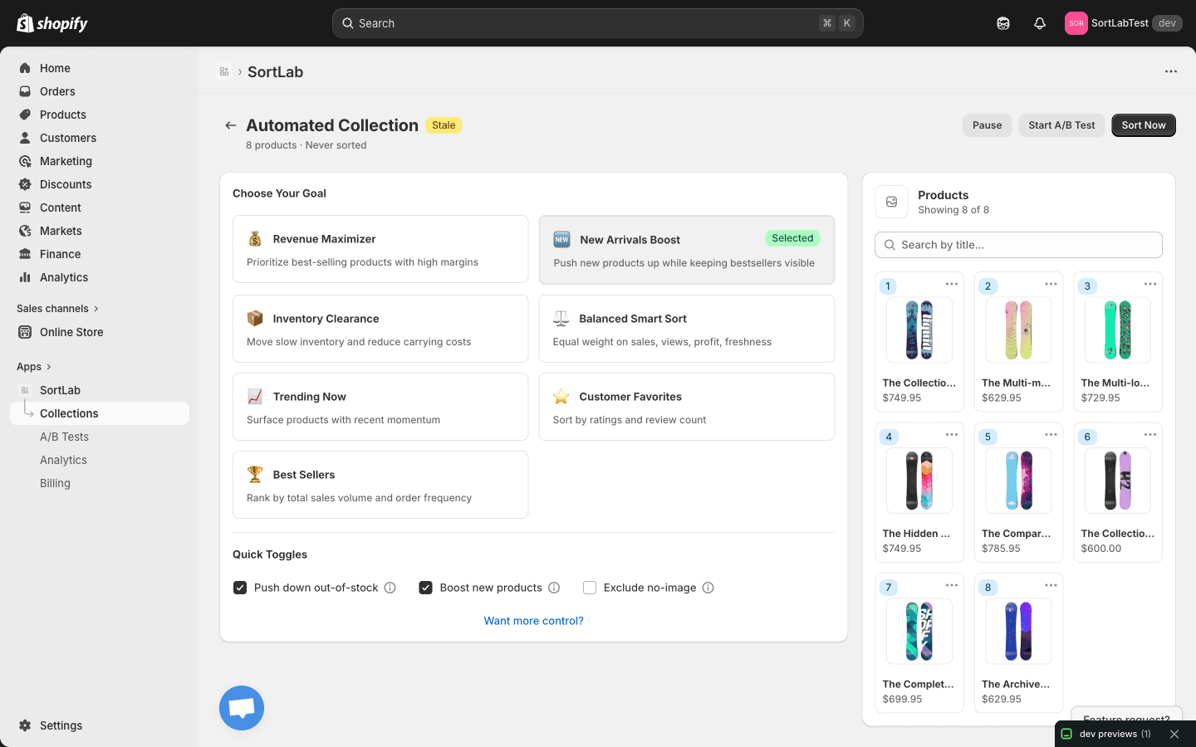Open the SortLabTest account menu
This screenshot has height=747, width=1196.
[1123, 23]
